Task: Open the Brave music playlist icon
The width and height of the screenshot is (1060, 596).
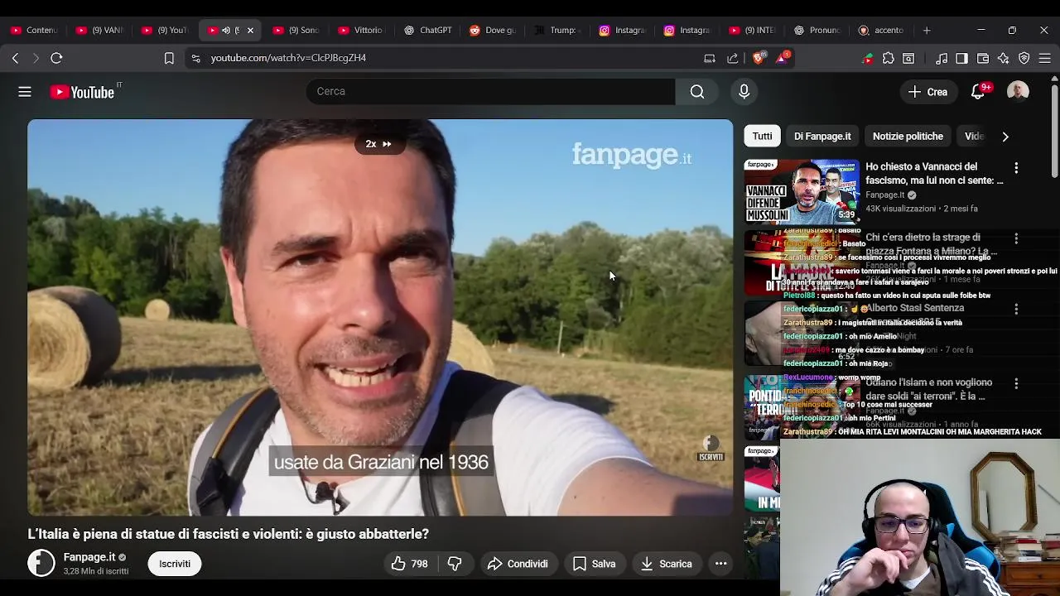Action: [942, 58]
